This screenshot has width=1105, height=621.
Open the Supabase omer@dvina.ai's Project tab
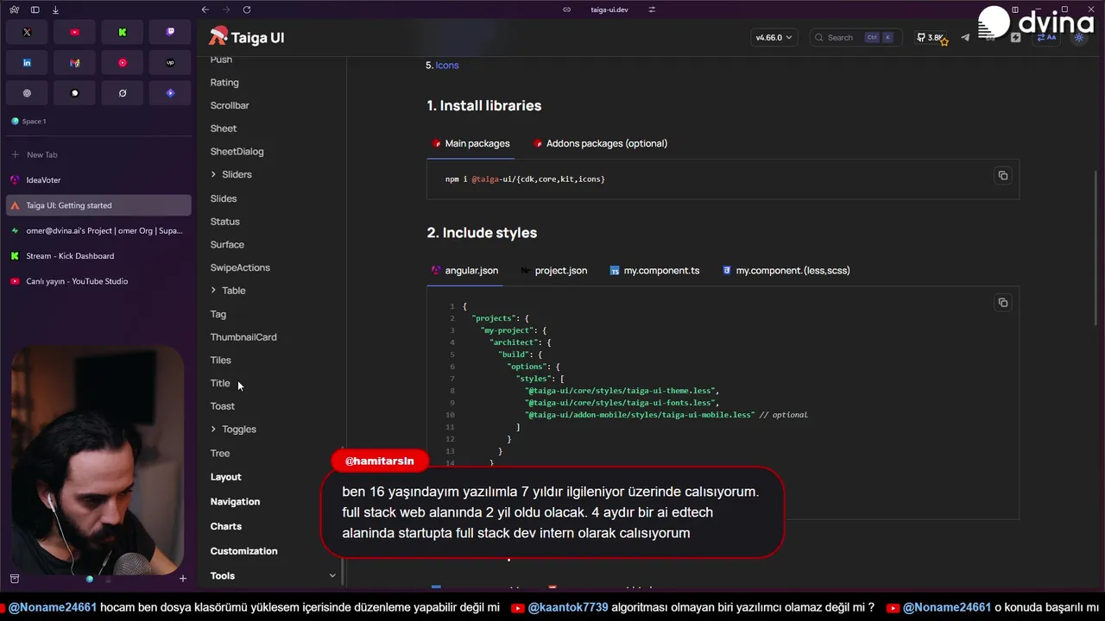click(98, 231)
